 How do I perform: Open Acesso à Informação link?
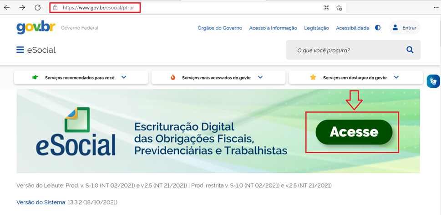click(x=273, y=28)
